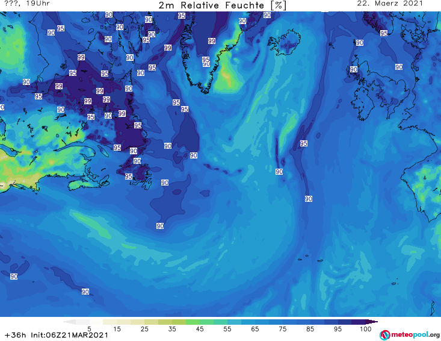Click the '15' label under the colorbar
This screenshot has height=341, width=441.
tap(117, 329)
